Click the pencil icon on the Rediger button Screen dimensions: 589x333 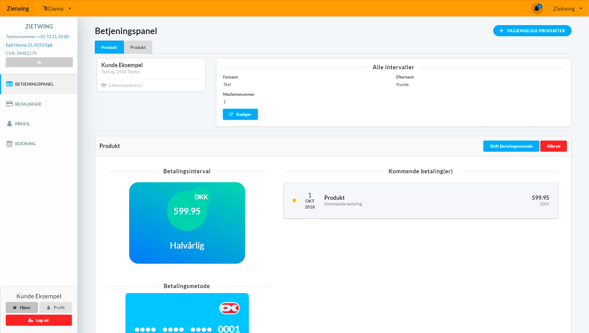(x=231, y=114)
